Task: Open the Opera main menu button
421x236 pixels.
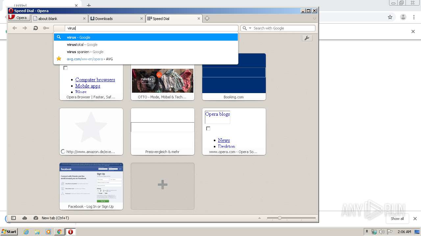Action: pyautogui.click(x=18, y=18)
